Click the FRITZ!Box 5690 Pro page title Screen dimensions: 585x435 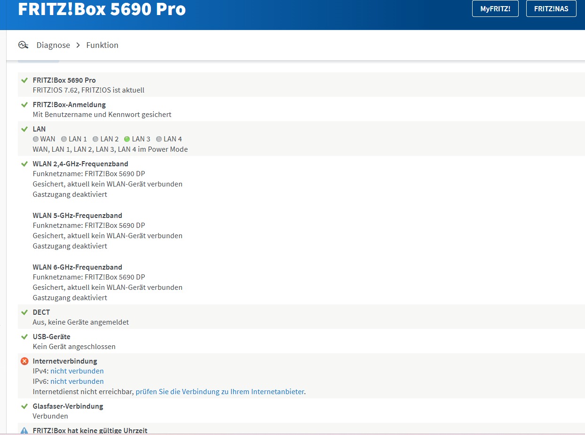[102, 8]
